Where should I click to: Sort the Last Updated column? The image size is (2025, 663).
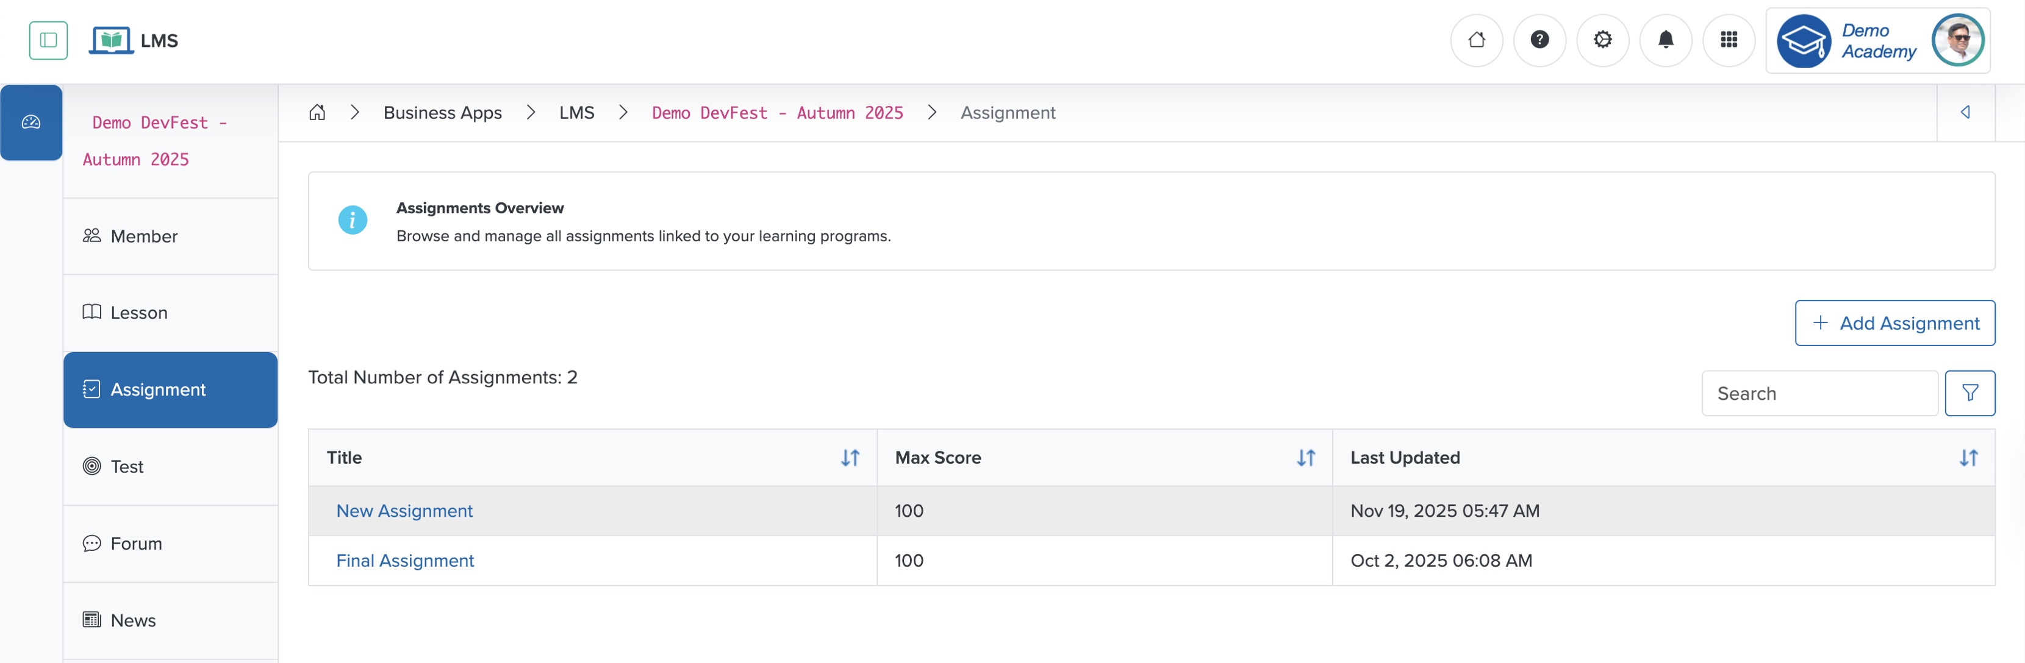click(x=1969, y=458)
